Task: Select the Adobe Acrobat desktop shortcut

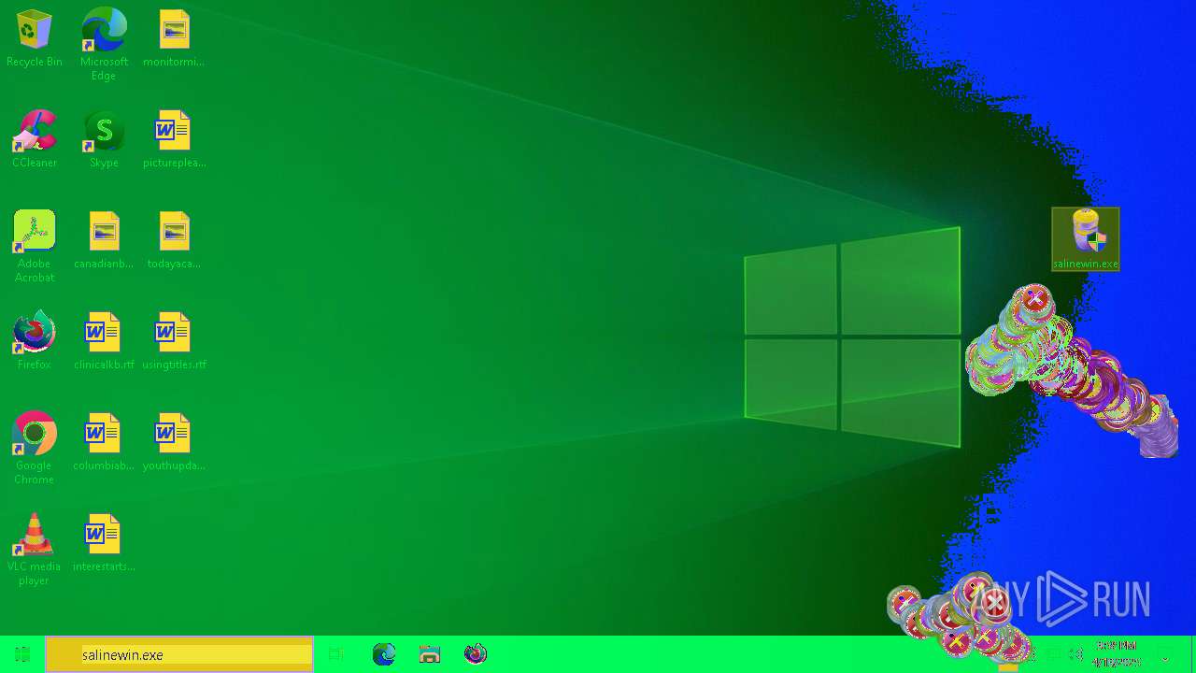Action: tap(35, 247)
